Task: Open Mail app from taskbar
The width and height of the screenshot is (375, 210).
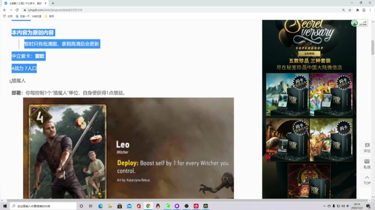Action: coord(129,206)
